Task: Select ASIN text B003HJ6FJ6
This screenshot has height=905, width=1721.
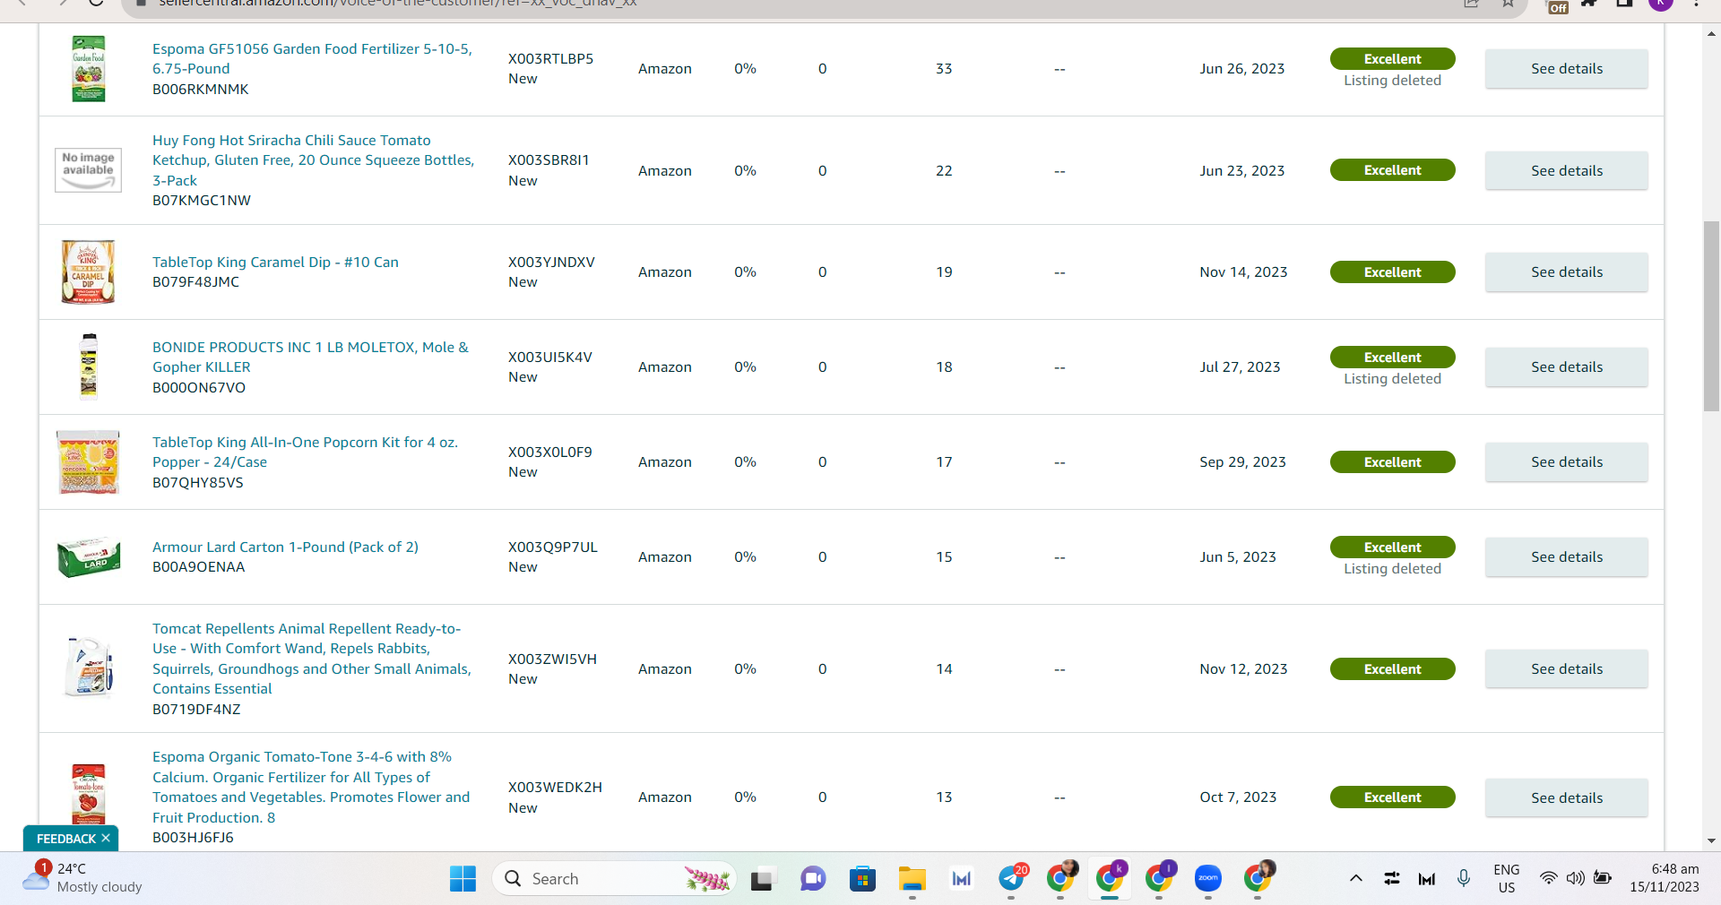Action: point(193,838)
